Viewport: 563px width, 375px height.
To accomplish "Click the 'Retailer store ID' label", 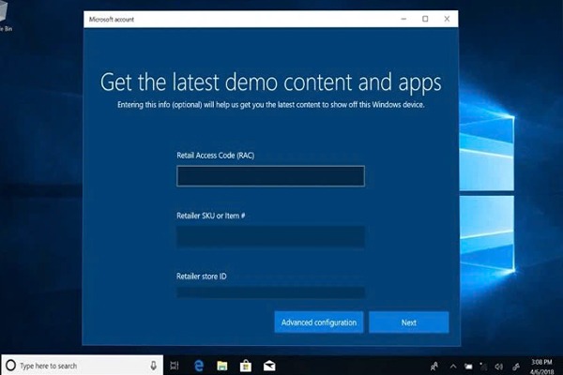I will click(202, 277).
